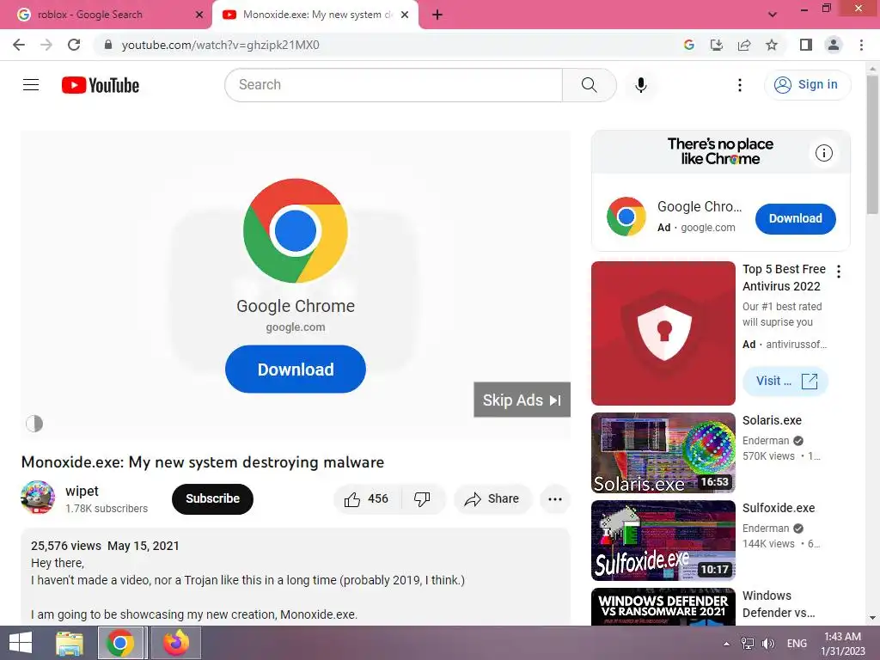Click the install app icon in address bar

pos(717,45)
